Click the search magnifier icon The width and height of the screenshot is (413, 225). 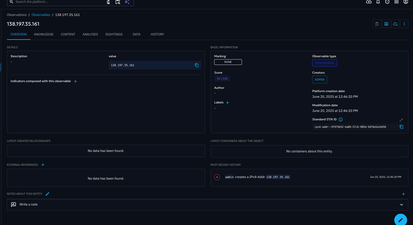(12, 2)
